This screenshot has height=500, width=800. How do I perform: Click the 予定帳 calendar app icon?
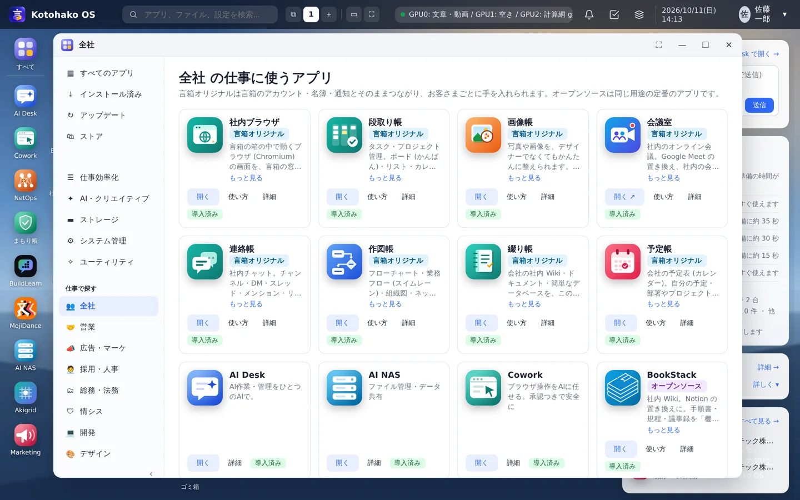(623, 262)
